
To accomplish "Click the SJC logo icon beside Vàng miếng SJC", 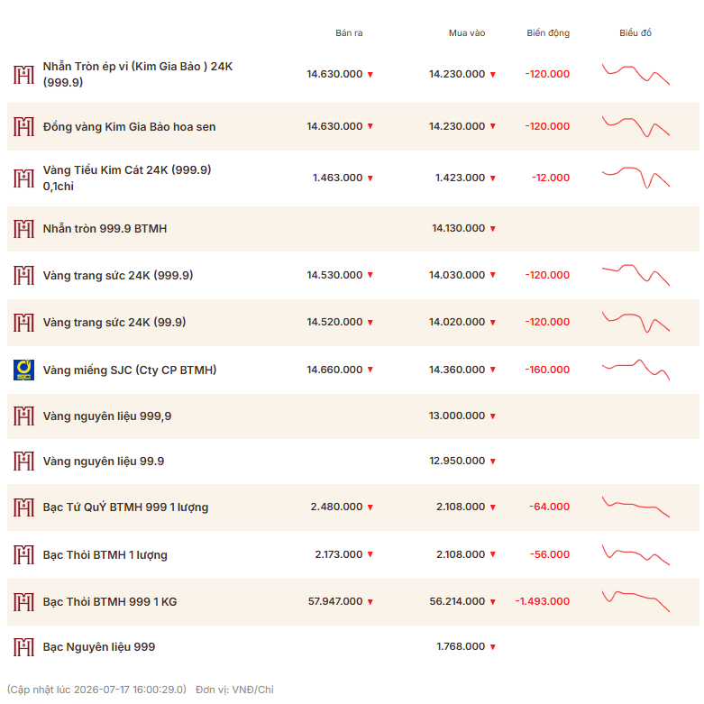I will pos(23,370).
